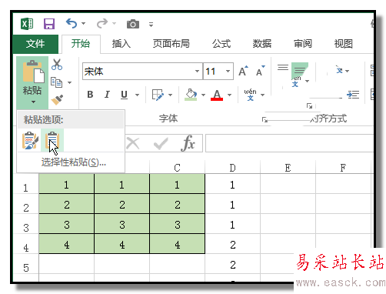Apply the fill color bucket

click(191, 95)
